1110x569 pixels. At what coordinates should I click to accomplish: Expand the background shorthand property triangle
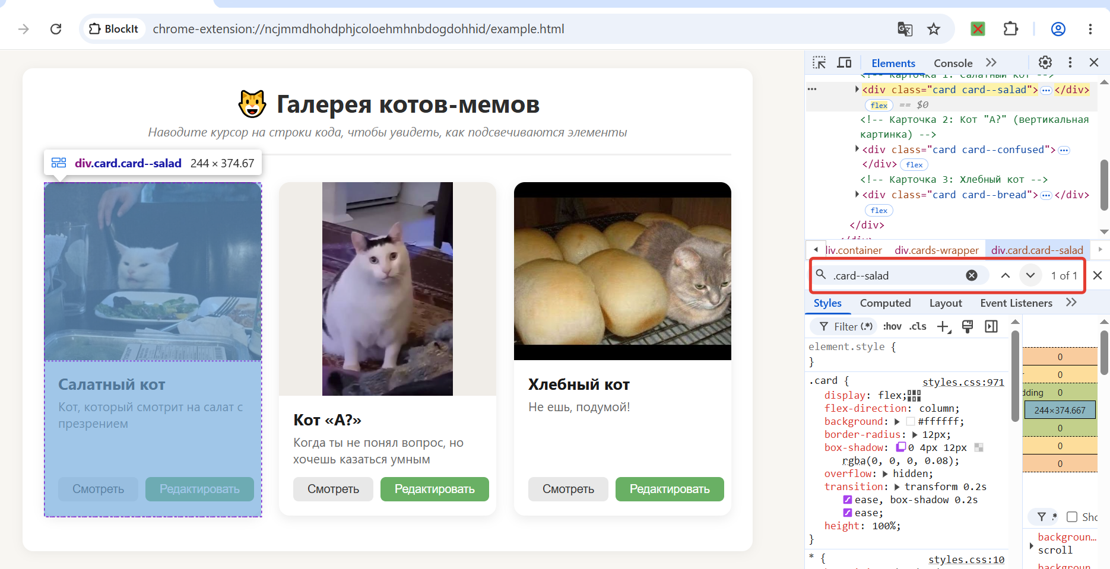(x=897, y=422)
